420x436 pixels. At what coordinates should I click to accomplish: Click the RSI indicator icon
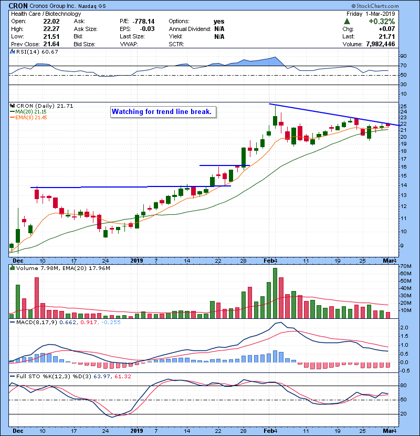click(12, 51)
